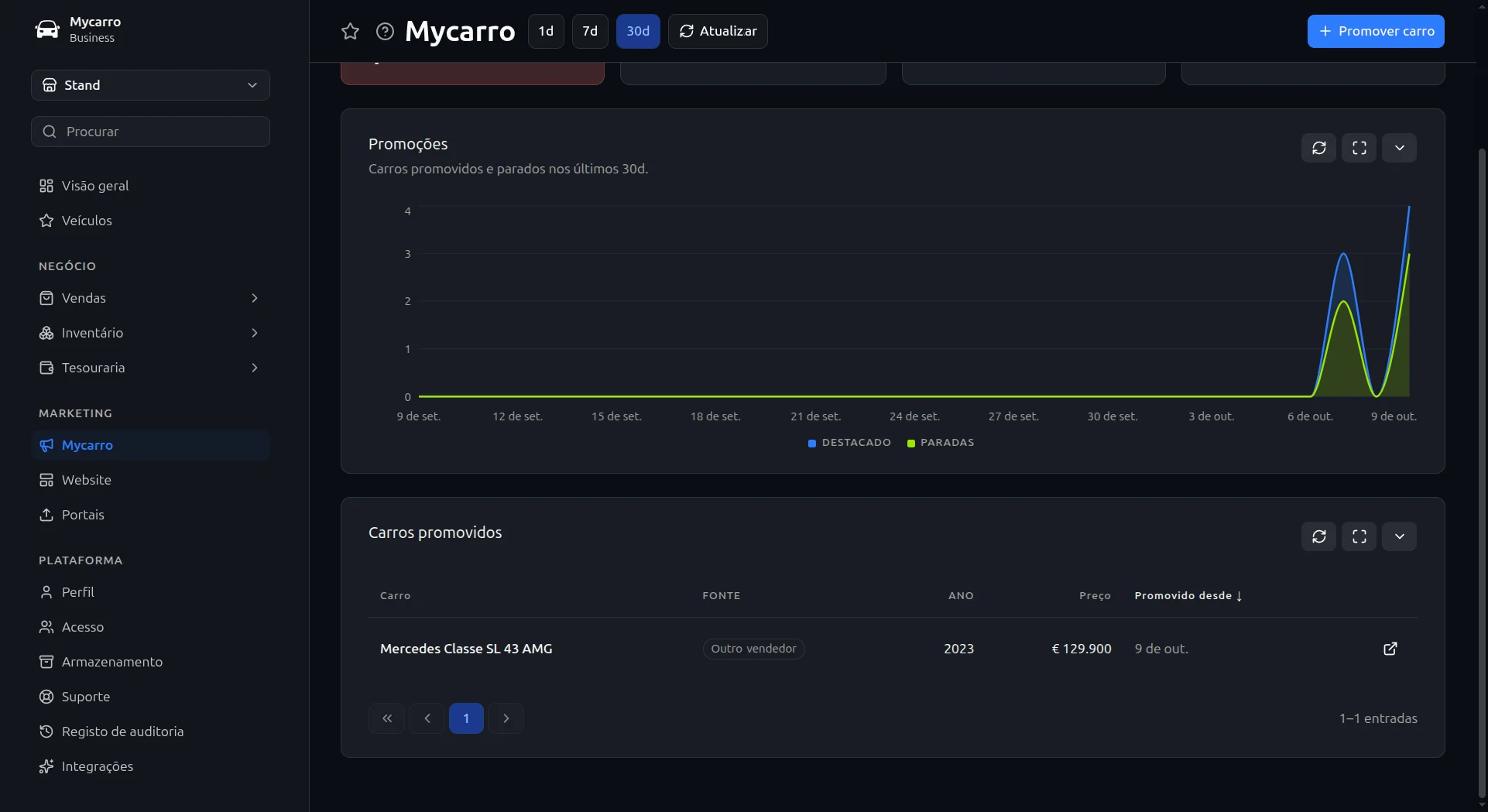The image size is (1488, 812).
Task: Expand the Tesouraria submenu
Action: [150, 368]
